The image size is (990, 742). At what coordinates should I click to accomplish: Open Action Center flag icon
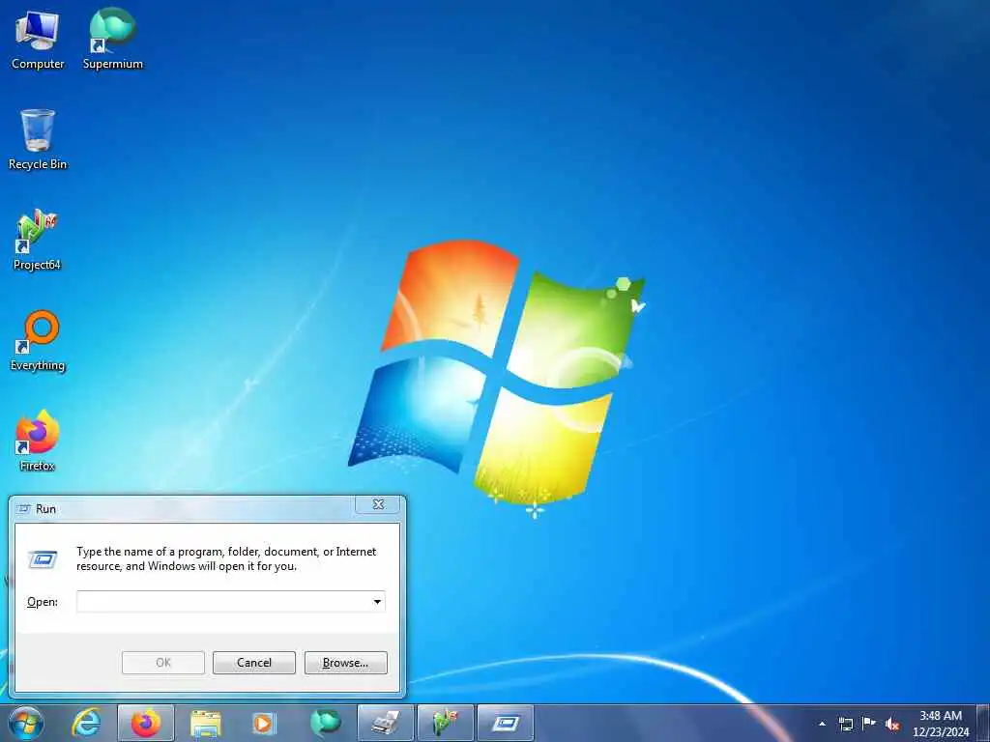point(869,723)
